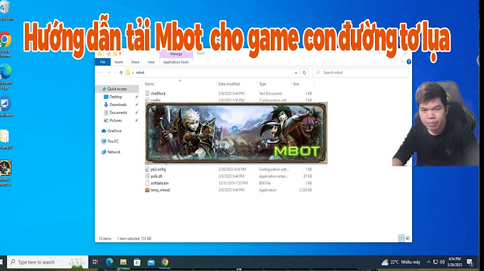This screenshot has height=271, width=484.
Task: Click the taskbar search box
Action: [48, 262]
